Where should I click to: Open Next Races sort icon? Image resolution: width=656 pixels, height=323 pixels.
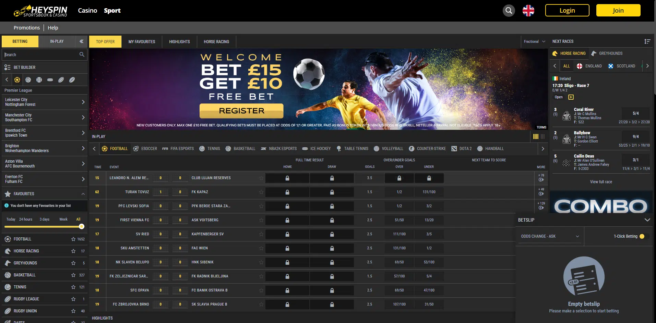pyautogui.click(x=647, y=41)
